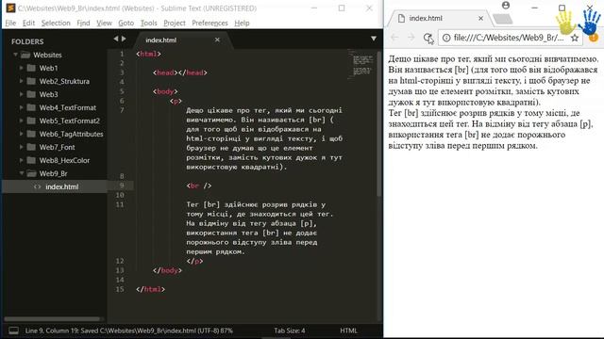Click the Web7_Font folder icon
Viewport: 604px width, 339px height.
31,147
